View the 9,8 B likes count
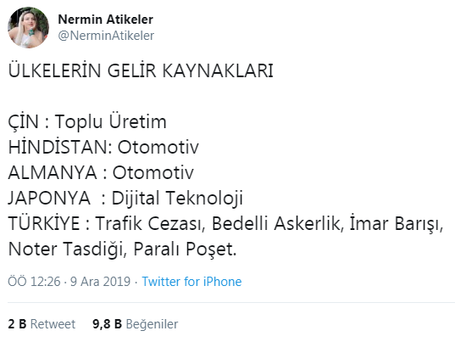 tap(107, 324)
